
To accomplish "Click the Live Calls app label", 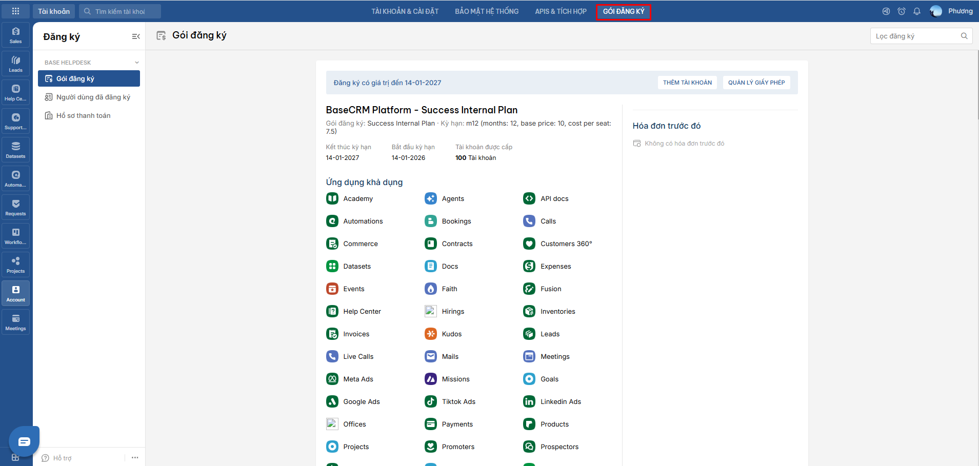I will [x=358, y=356].
